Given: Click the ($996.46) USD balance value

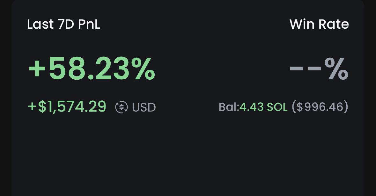Looking at the screenshot, I should pyautogui.click(x=320, y=107).
